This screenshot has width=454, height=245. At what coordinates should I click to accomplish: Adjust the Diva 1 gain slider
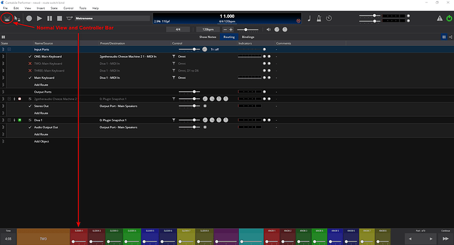point(189,120)
